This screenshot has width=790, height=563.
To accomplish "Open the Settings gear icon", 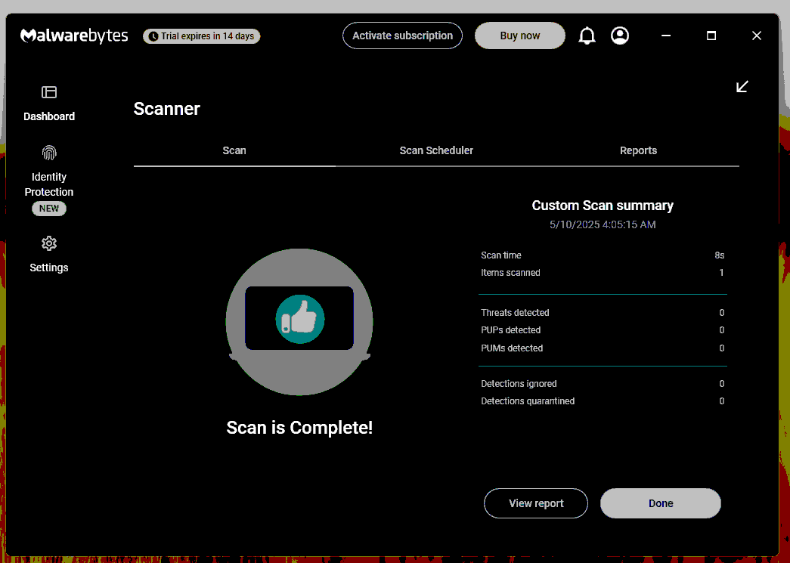I will pyautogui.click(x=49, y=244).
